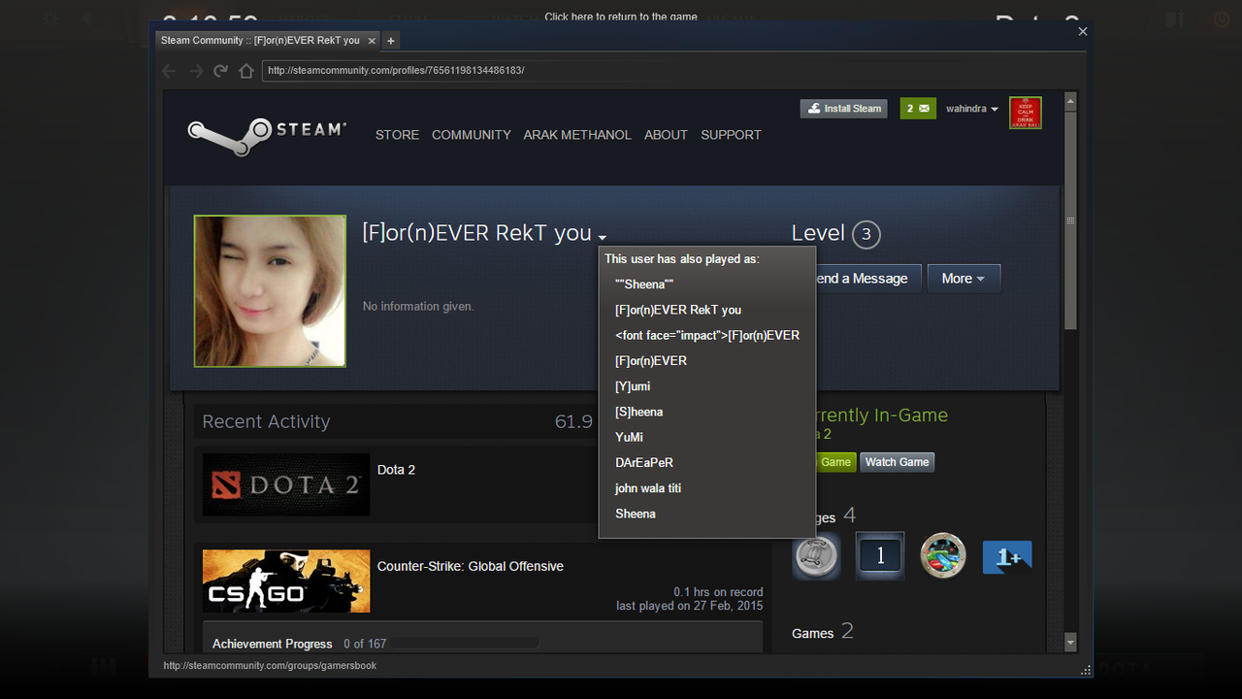Screen dimensions: 1242x699
Task: Click the YuMi alias entry
Action: (629, 437)
